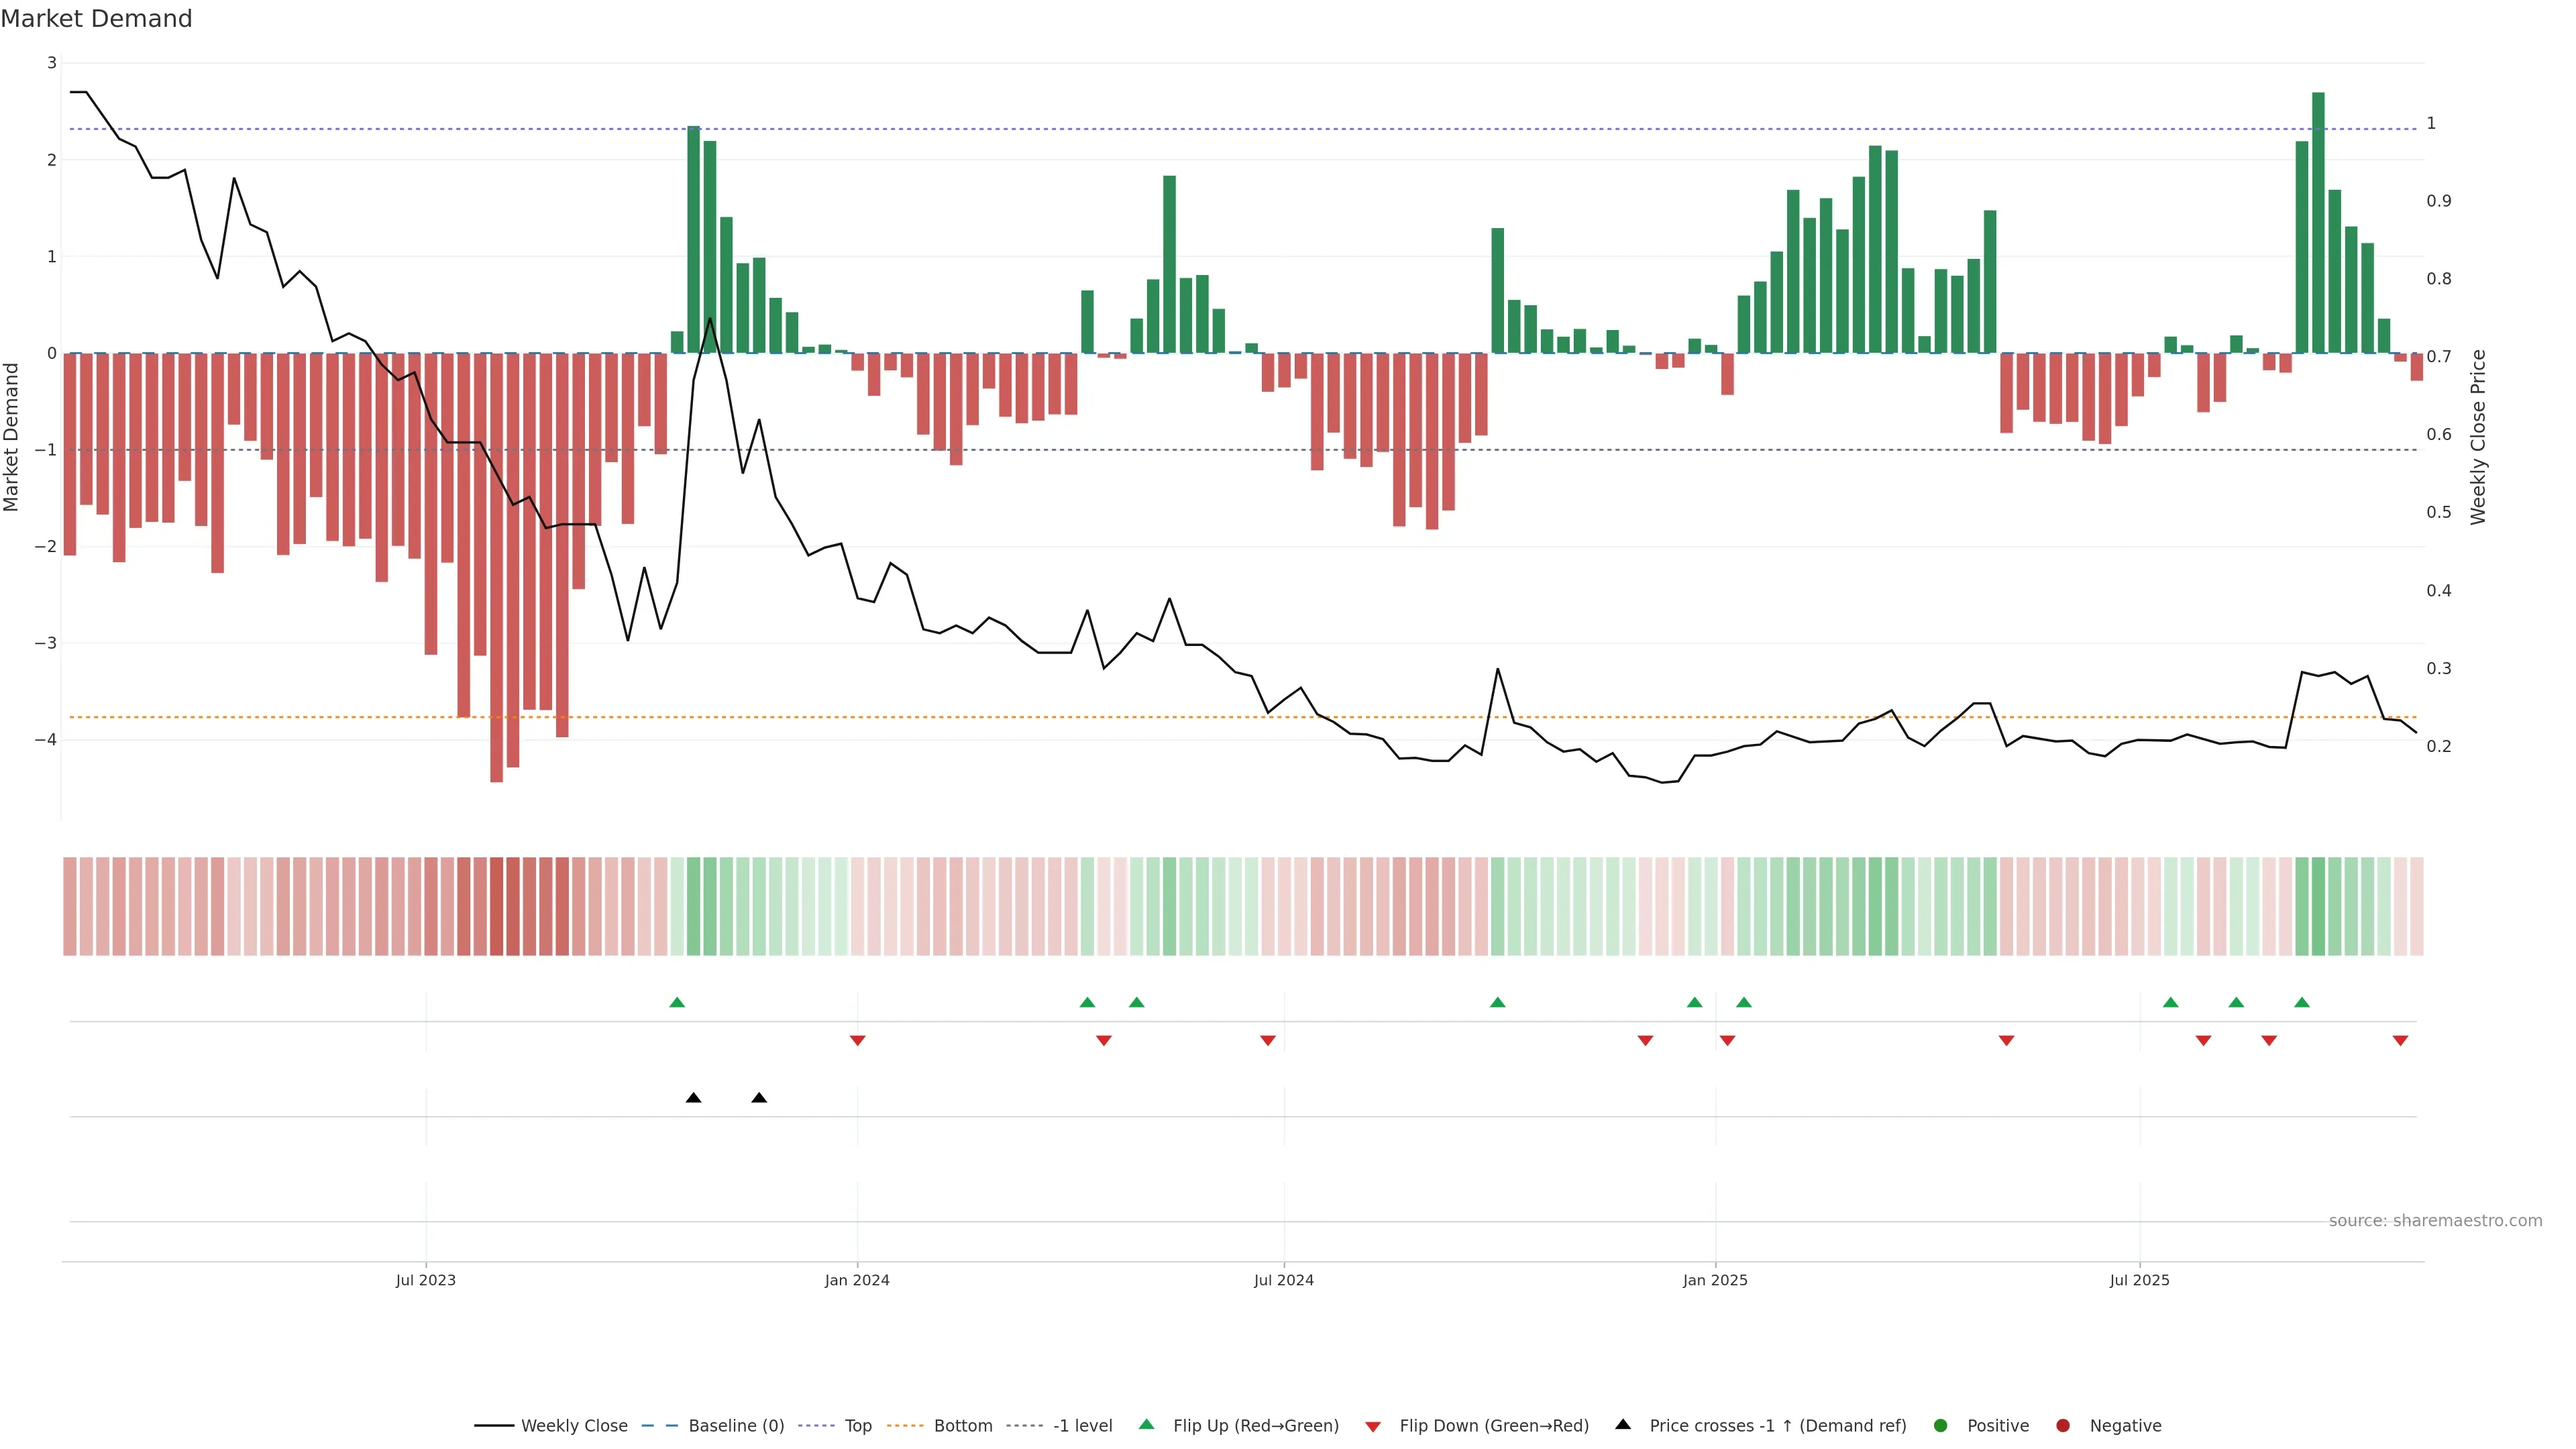Click the leftmost green Flip Up marker
Screen dimensions: 2576x1449
coord(677,1002)
